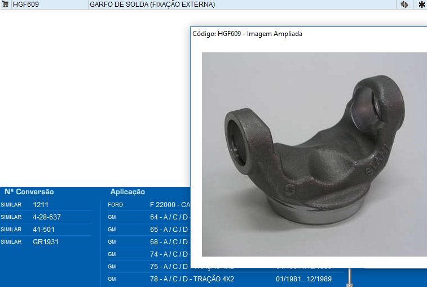Open the Nº Conversão section header
427x287 pixels.
click(29, 192)
